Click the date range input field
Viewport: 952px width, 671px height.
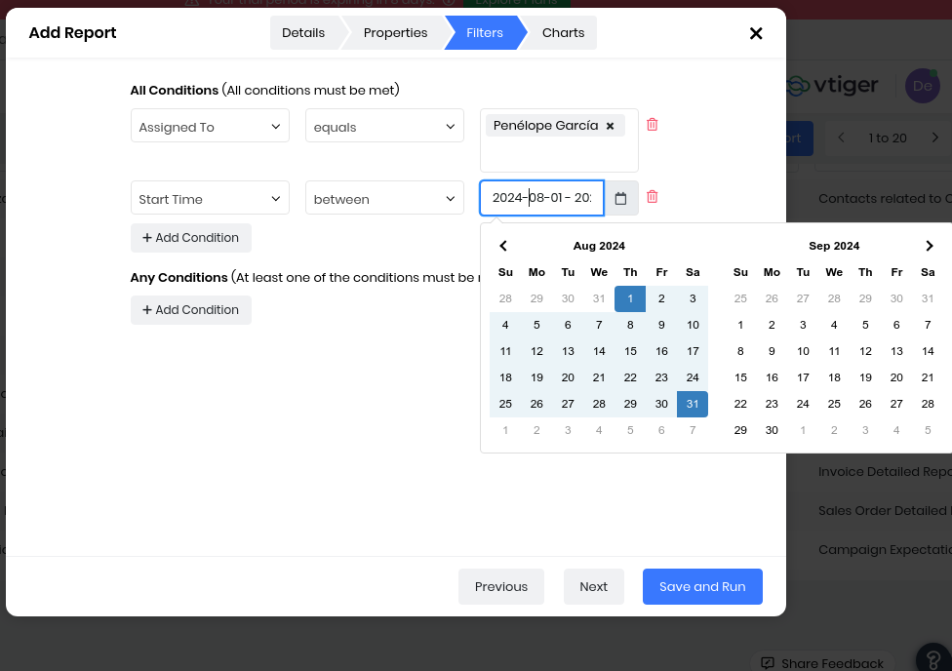coord(541,198)
